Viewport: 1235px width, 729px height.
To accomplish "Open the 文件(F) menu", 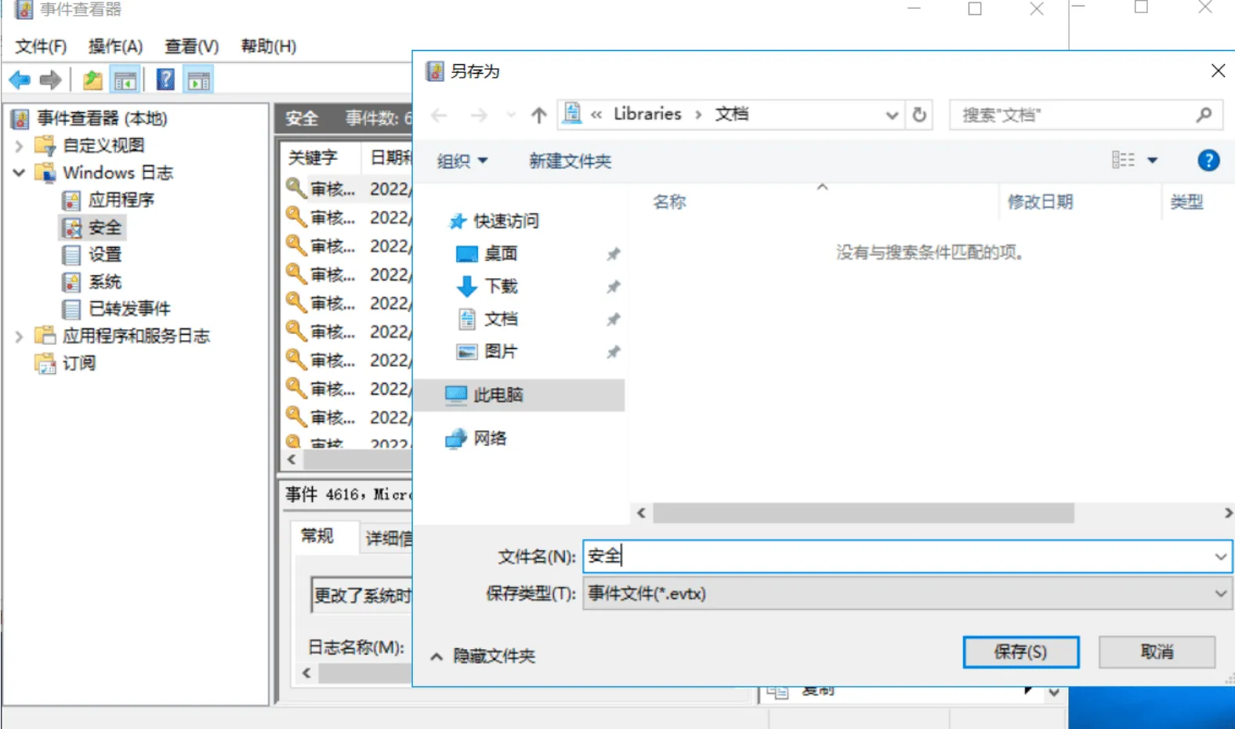I will pyautogui.click(x=41, y=46).
